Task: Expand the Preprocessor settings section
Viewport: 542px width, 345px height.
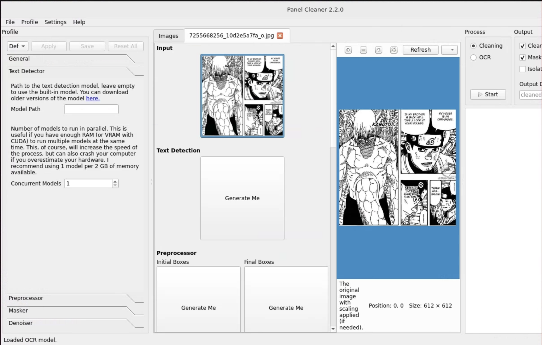Action: [26, 298]
